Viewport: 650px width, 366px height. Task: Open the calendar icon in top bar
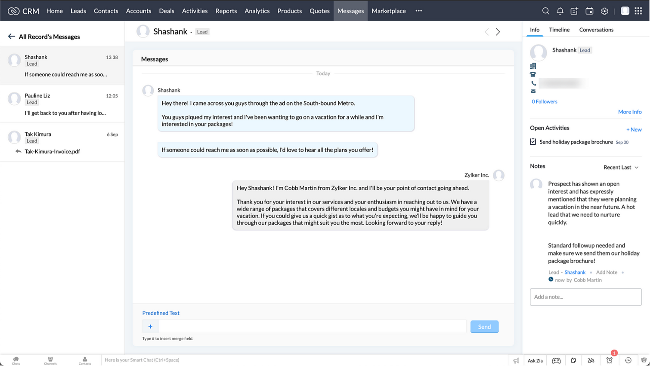tap(589, 11)
